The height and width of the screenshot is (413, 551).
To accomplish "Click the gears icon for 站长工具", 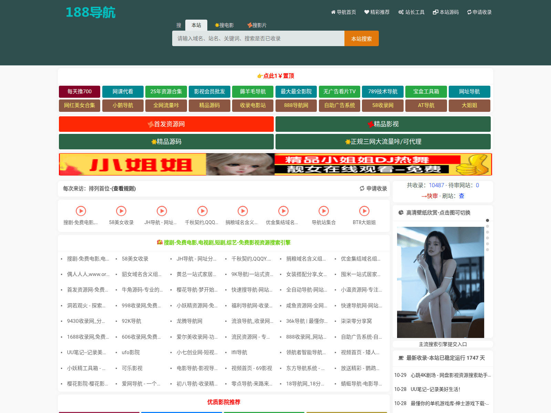I will (x=401, y=12).
